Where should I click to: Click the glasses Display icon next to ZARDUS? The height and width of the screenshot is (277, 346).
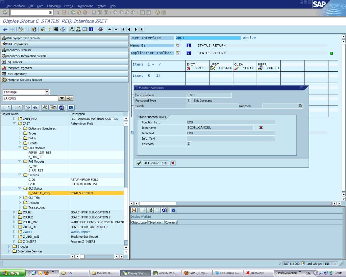[x=70, y=98]
